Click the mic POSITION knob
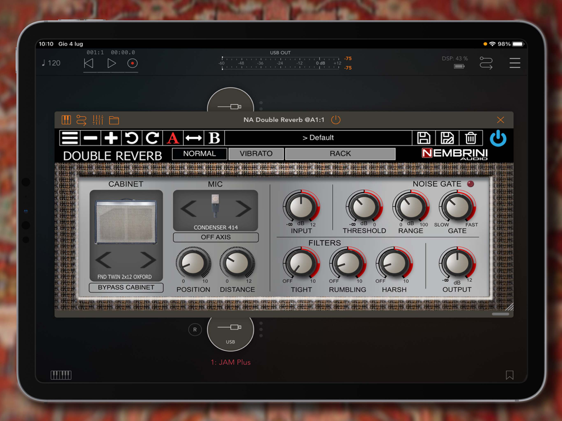 (193, 263)
